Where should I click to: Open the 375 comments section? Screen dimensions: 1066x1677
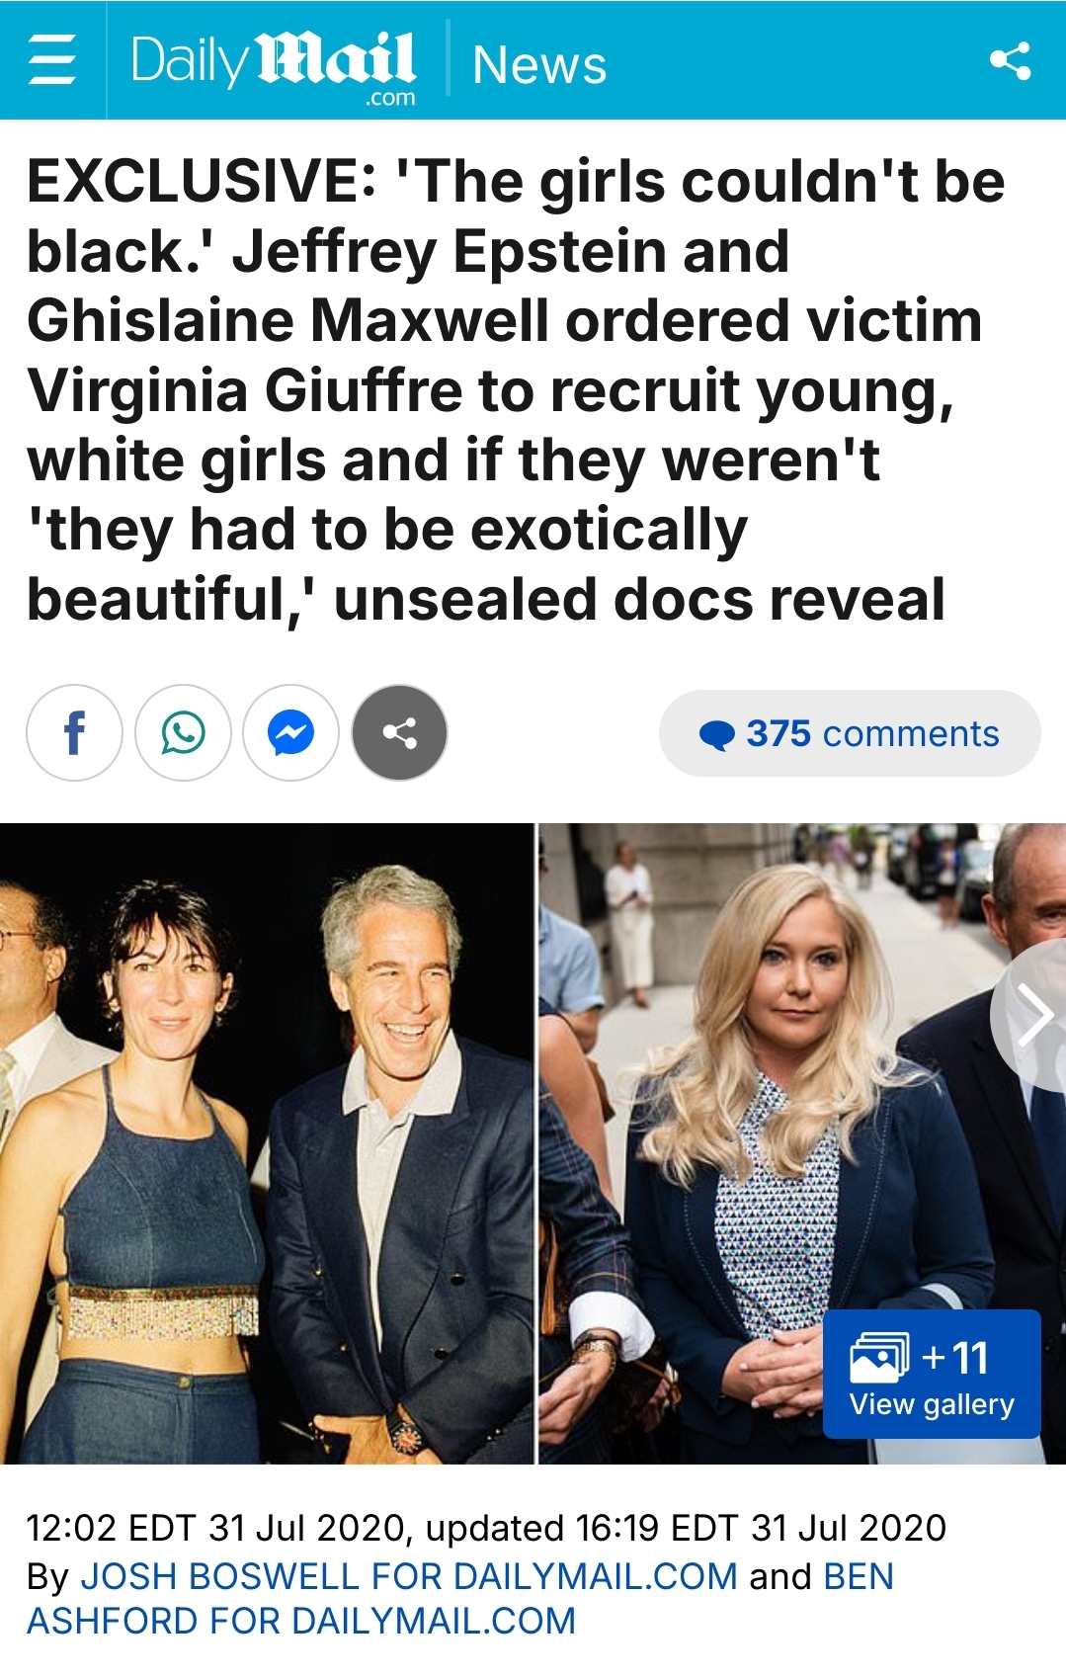coord(850,733)
